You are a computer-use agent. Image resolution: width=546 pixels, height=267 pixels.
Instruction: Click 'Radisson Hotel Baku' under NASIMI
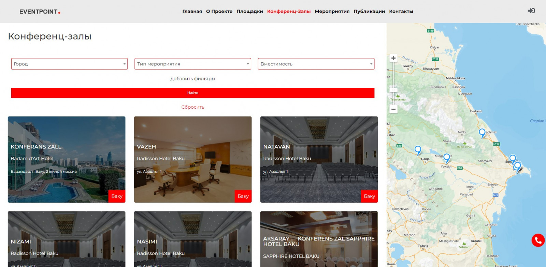(x=161, y=253)
